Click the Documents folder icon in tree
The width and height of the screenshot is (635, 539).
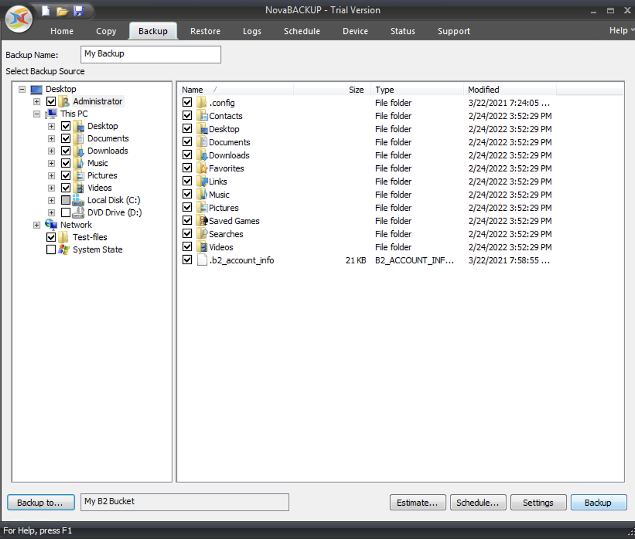point(79,138)
